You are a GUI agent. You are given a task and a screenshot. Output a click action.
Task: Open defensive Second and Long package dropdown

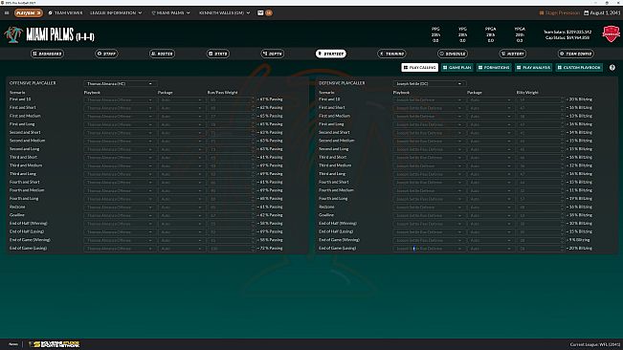pos(490,149)
